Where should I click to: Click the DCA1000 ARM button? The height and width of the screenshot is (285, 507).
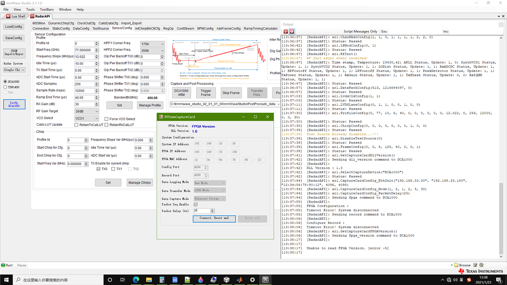(x=181, y=93)
